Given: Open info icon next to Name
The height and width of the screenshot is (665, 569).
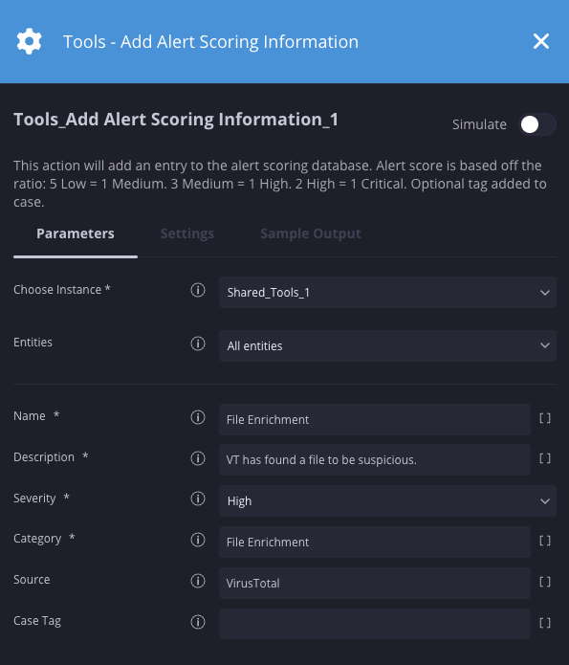Looking at the screenshot, I should point(198,417).
